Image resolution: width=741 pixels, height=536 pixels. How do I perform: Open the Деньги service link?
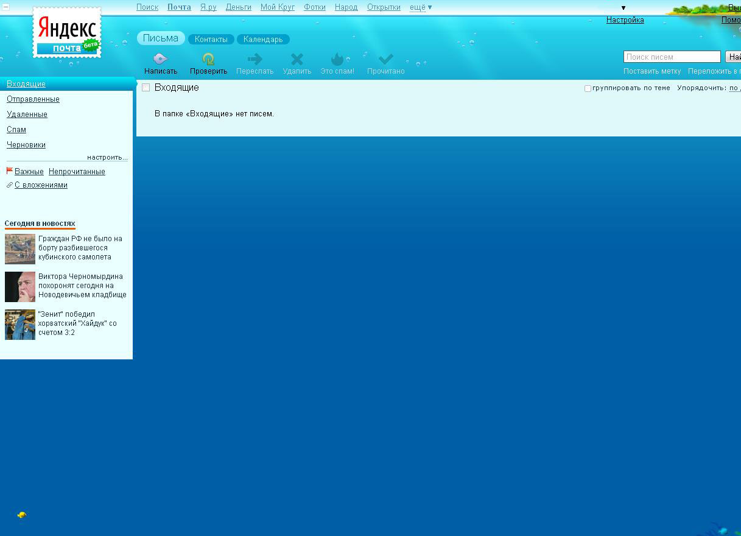tap(239, 7)
